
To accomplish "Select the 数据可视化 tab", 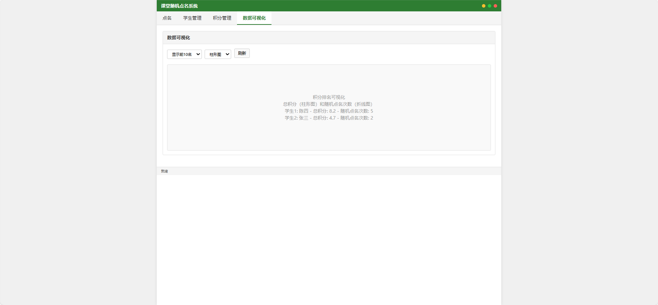I will (x=254, y=18).
